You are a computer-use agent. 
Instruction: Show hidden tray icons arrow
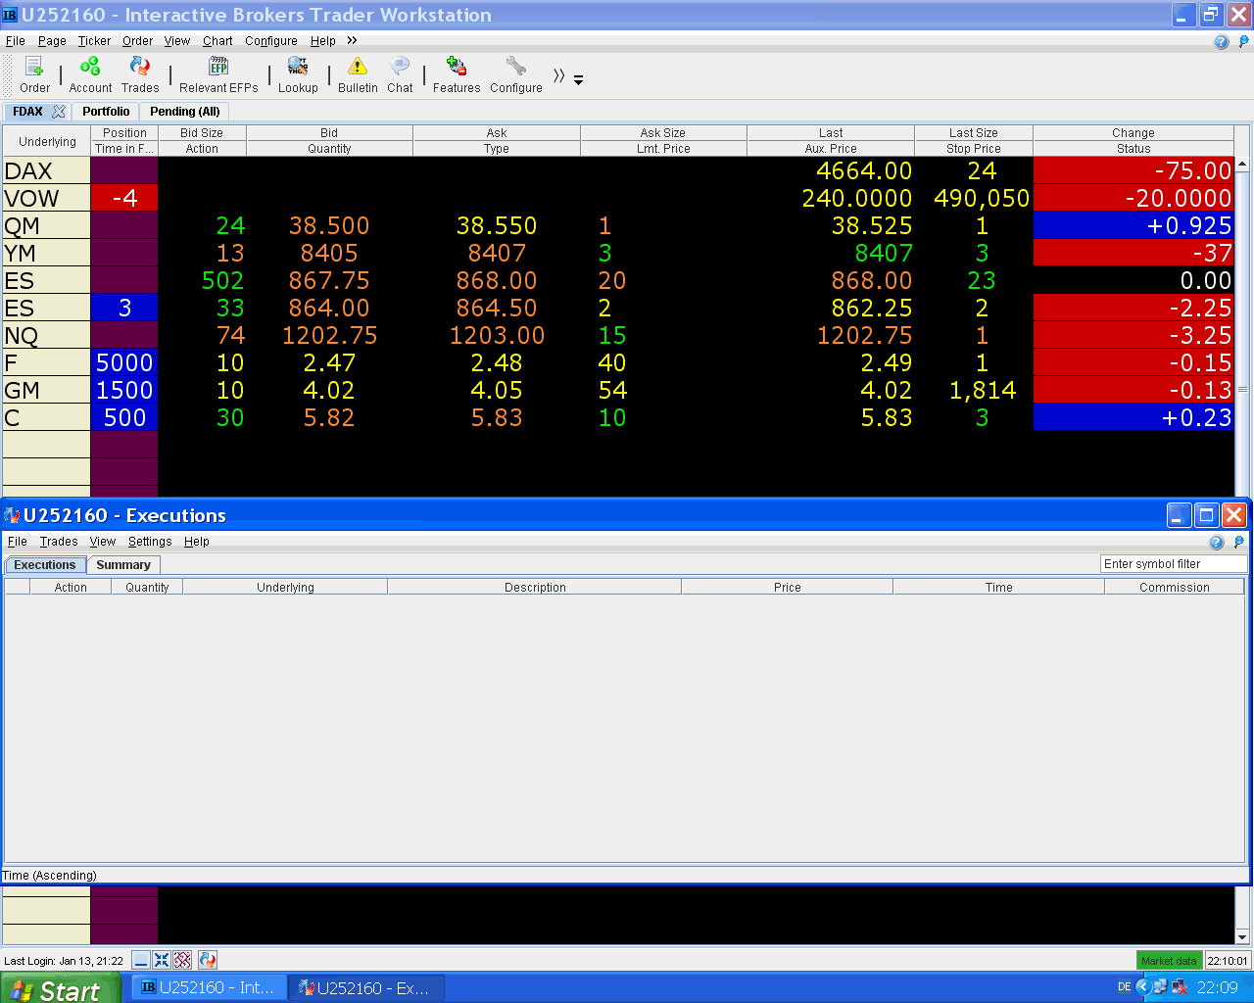(x=1143, y=987)
